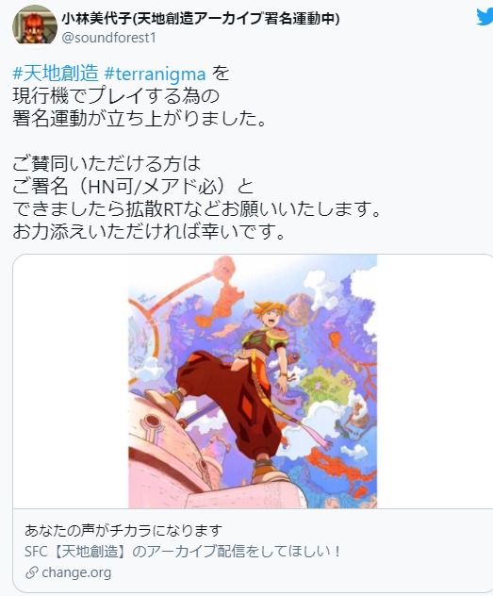Click the white space left of the artwork
493x596 pixels.
[x=71, y=381]
